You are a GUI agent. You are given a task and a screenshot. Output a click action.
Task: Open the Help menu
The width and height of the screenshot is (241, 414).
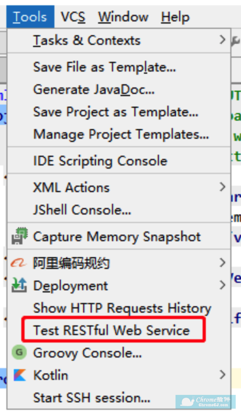[x=175, y=17]
